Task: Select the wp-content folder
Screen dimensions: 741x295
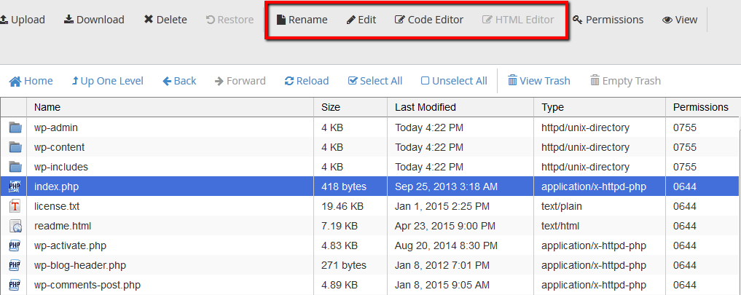Action: click(59, 147)
